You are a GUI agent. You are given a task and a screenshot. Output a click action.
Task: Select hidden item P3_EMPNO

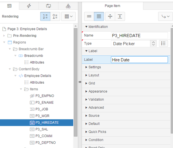[x=45, y=96]
